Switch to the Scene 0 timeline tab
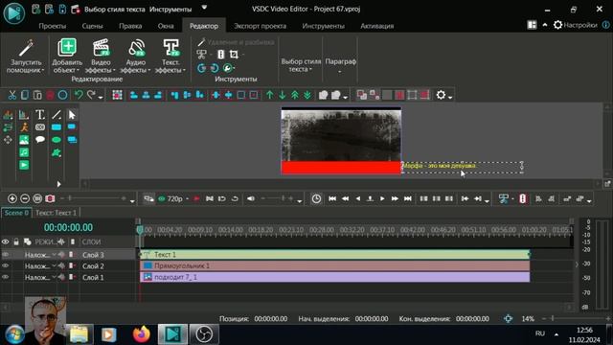Screen dimensions: 613x345 click(x=16, y=213)
